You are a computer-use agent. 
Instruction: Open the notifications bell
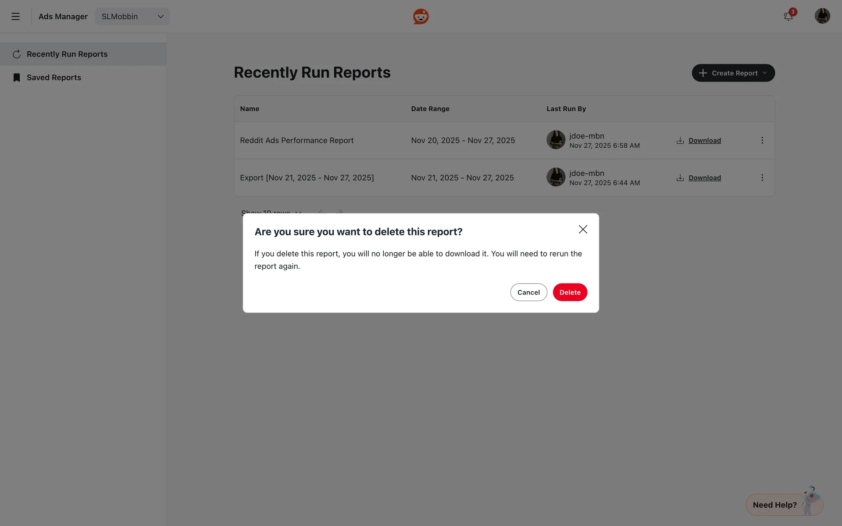(788, 17)
